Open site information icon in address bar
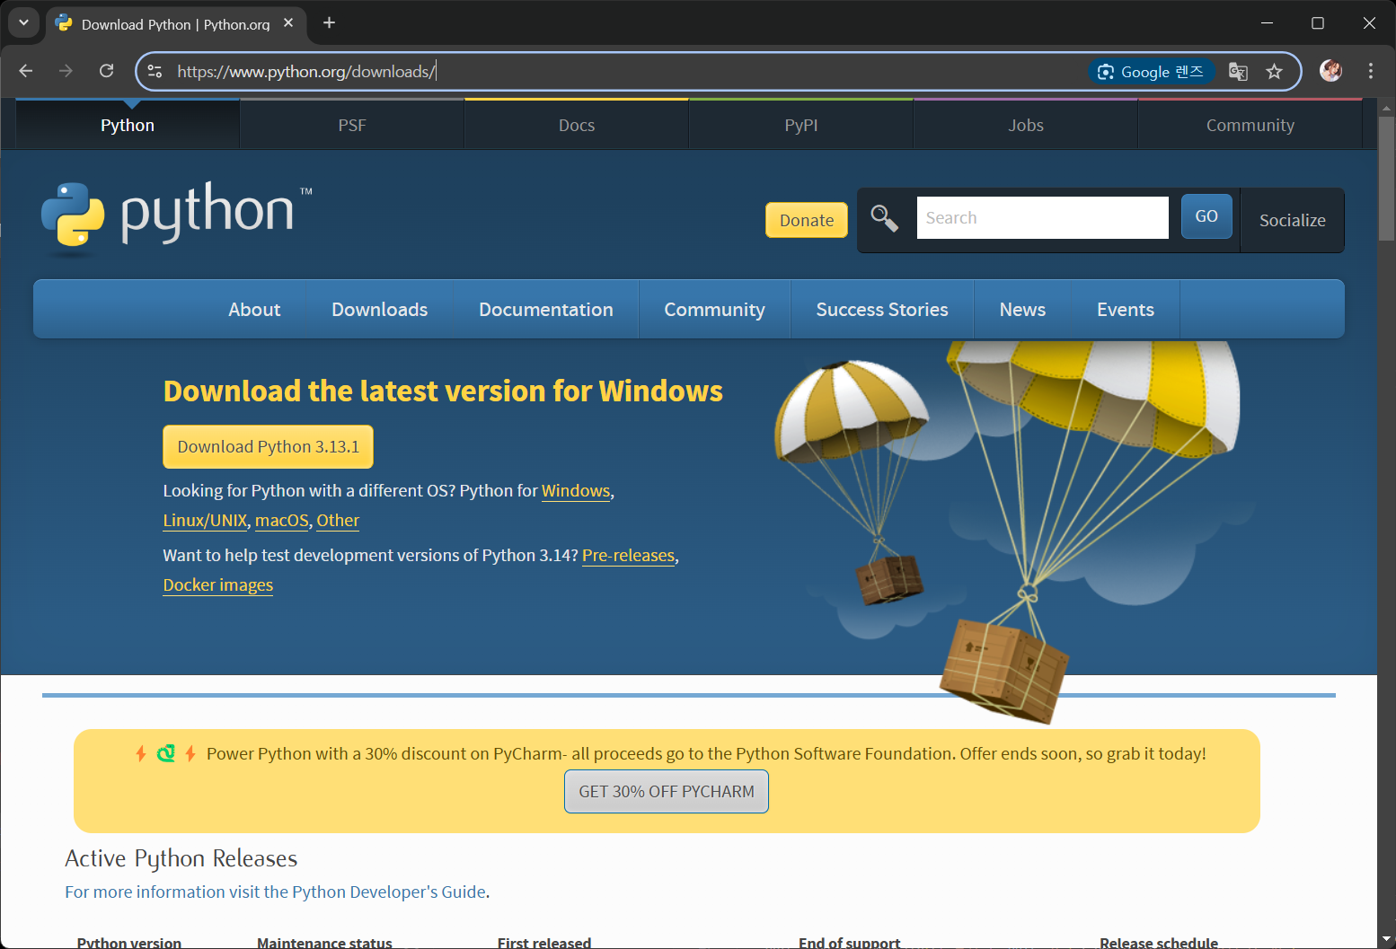The height and width of the screenshot is (949, 1396). (155, 71)
